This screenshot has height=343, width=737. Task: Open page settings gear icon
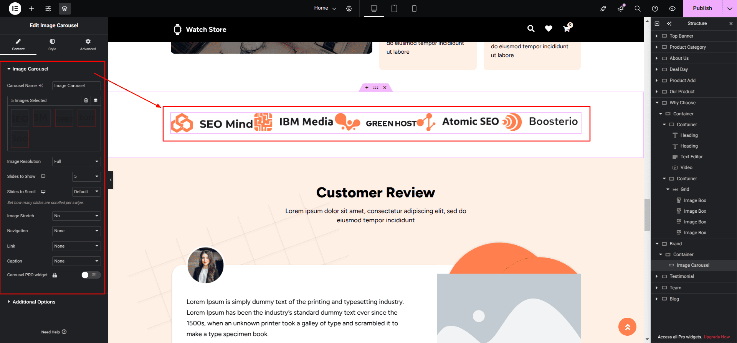(349, 8)
